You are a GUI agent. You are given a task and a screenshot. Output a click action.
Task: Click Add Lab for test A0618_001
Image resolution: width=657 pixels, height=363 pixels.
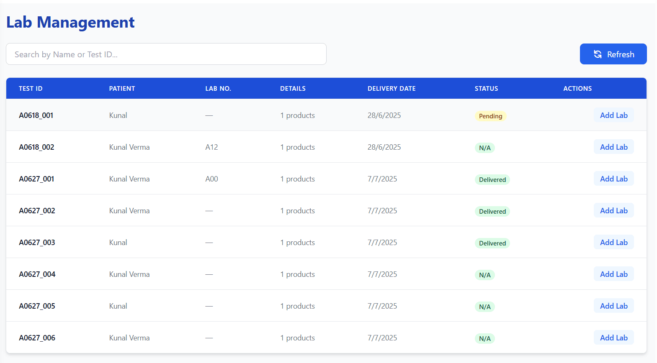[x=613, y=115]
